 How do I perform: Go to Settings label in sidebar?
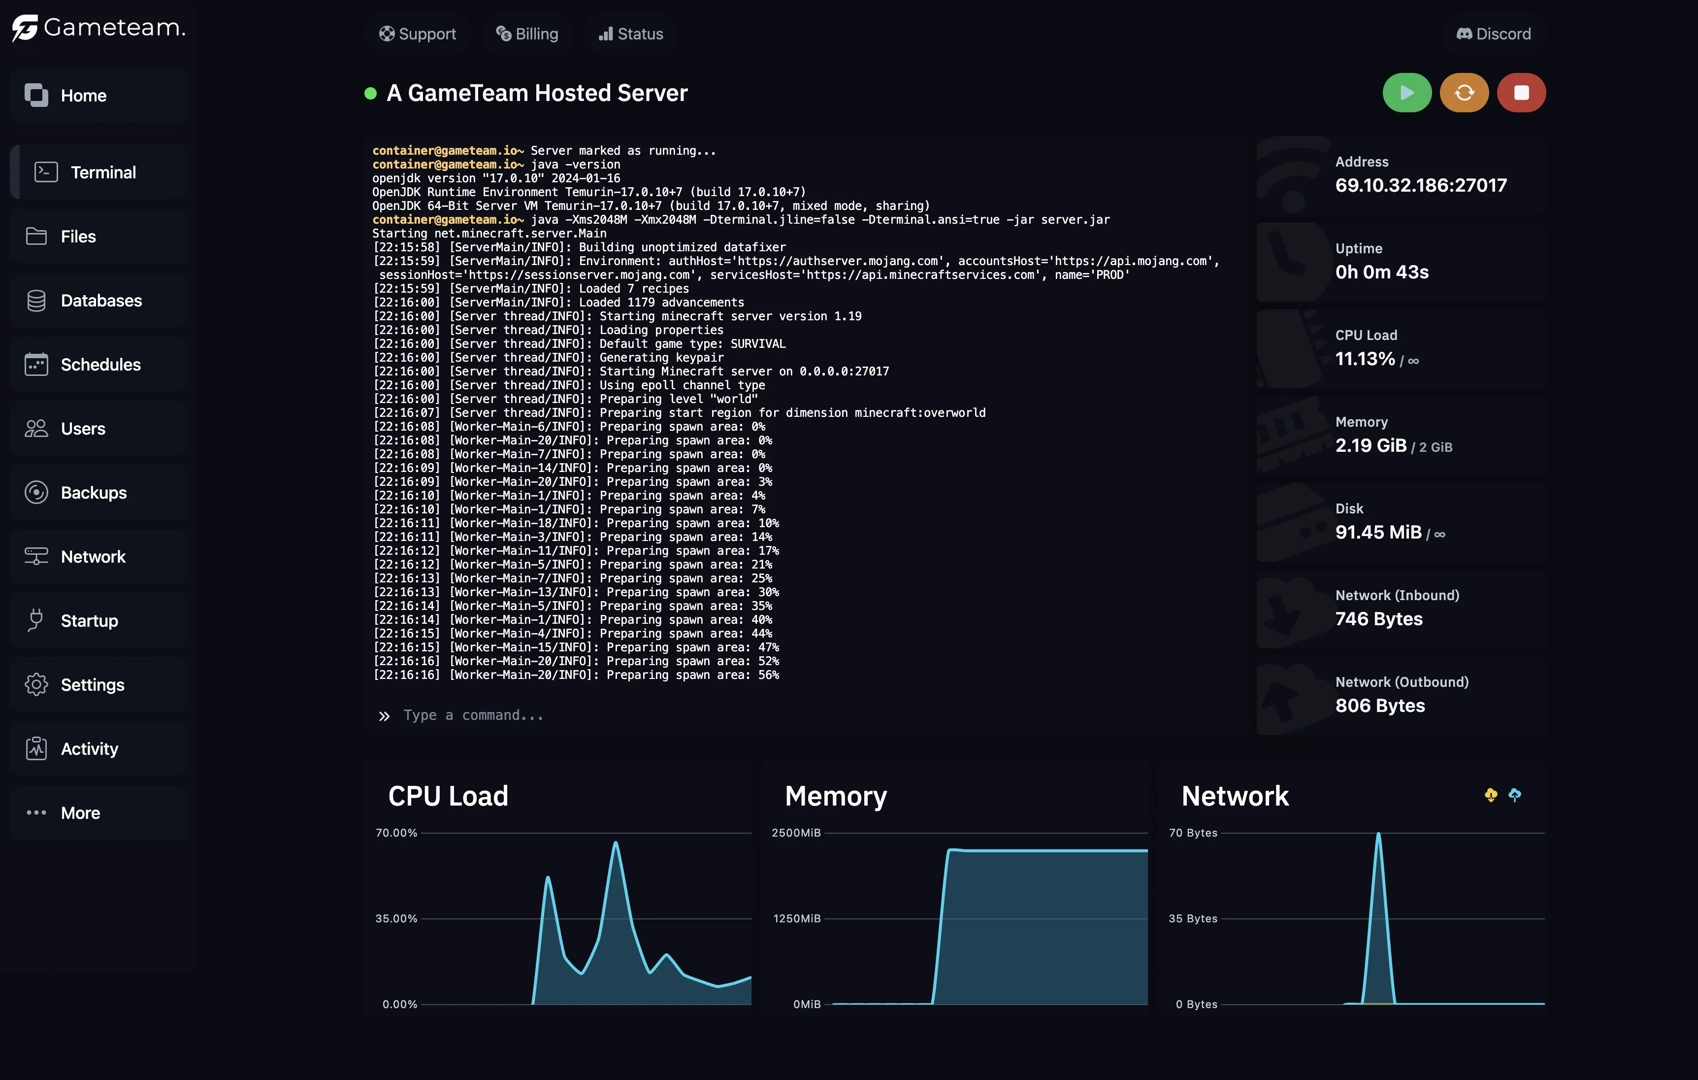tap(93, 685)
